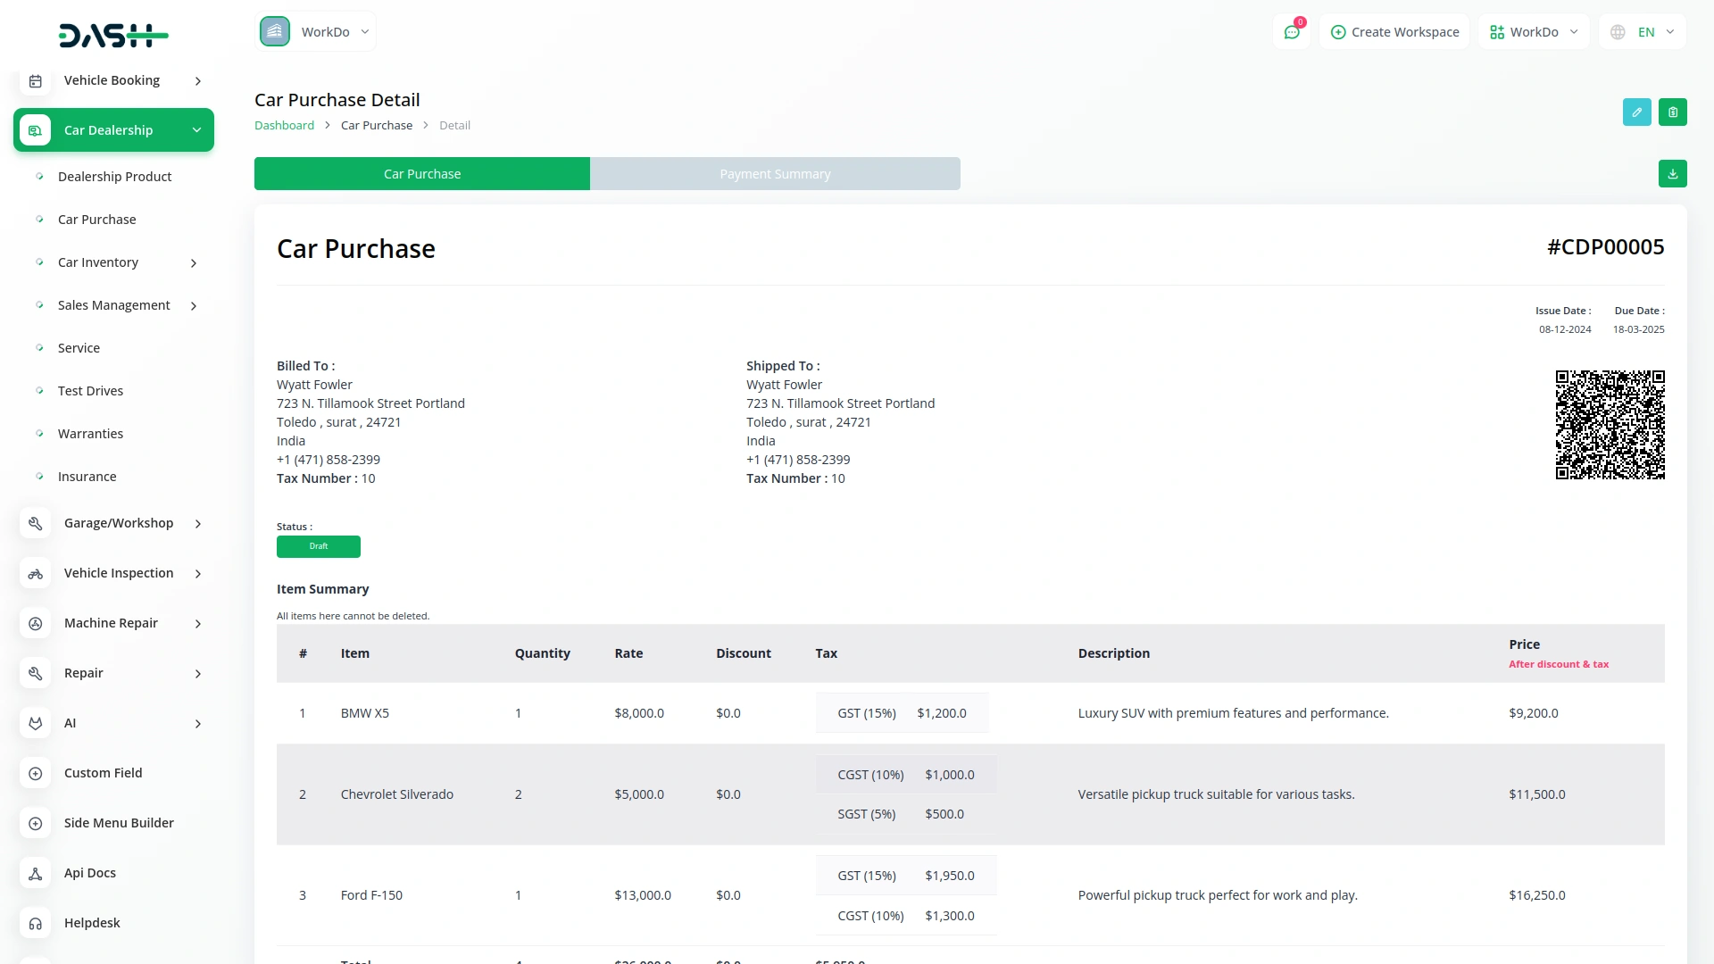This screenshot has height=964, width=1714.
Task: Select the Car Purchase tab
Action: coord(422,174)
